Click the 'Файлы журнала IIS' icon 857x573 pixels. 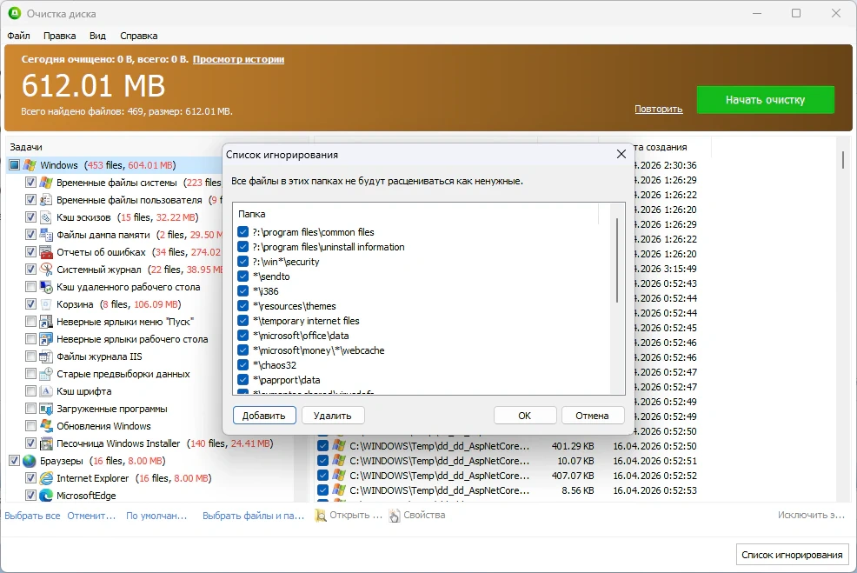[46, 356]
